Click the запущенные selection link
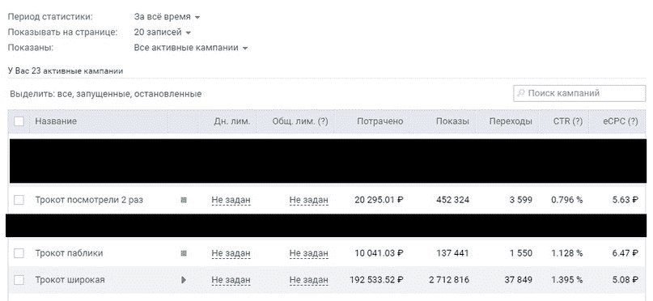Image resolution: width=653 pixels, height=301 pixels. [x=104, y=94]
